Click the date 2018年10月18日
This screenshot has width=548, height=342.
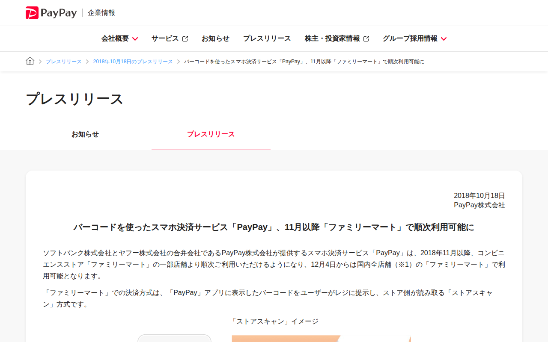pyautogui.click(x=479, y=196)
